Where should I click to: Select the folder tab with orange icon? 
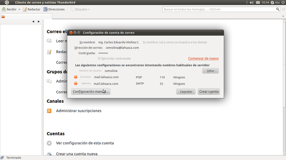[26, 16]
